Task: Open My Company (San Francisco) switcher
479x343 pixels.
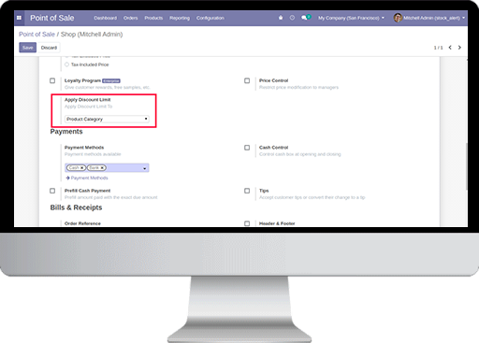Action: [351, 18]
